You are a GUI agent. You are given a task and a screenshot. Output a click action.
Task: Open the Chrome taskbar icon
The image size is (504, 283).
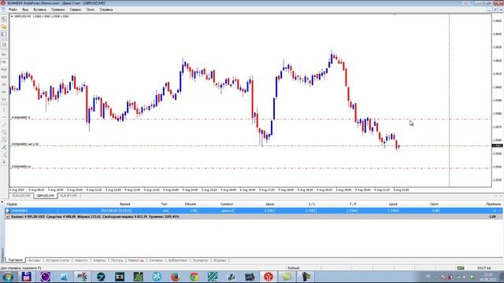195,277
